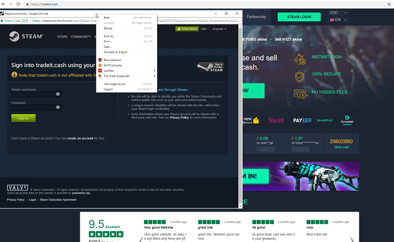Select View page source
This screenshot has height=242, width=394.
point(127,84)
